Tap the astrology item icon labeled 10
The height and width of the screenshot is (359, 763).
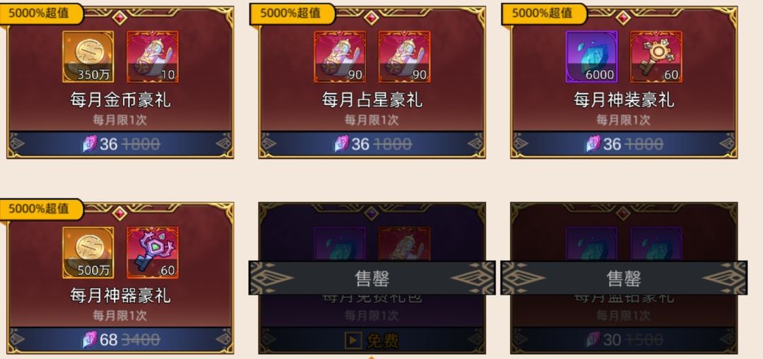[153, 57]
